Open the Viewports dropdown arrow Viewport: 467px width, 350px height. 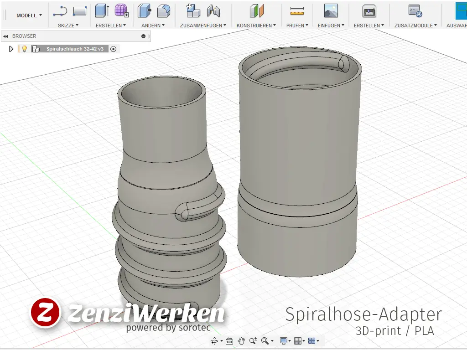point(318,341)
